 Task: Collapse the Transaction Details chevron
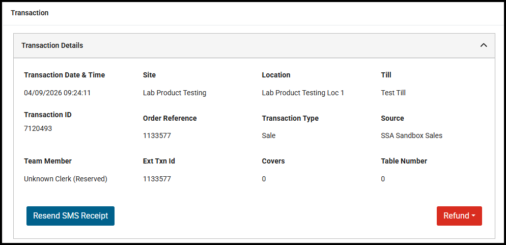484,45
